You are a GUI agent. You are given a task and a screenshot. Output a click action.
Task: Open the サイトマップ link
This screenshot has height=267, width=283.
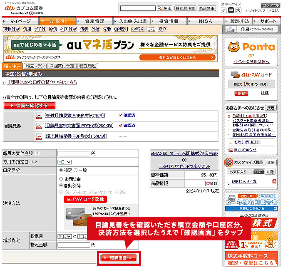257,11
